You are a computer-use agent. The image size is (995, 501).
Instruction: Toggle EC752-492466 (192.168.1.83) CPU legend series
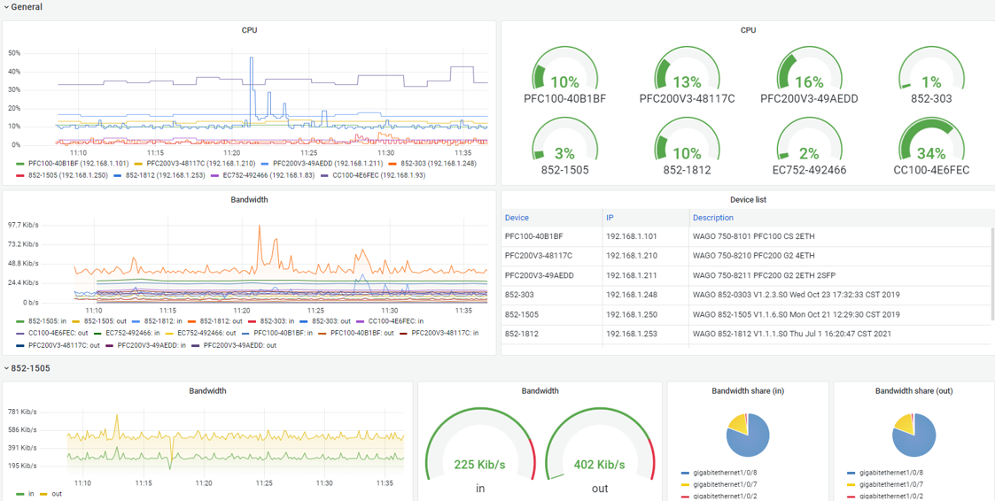point(268,175)
